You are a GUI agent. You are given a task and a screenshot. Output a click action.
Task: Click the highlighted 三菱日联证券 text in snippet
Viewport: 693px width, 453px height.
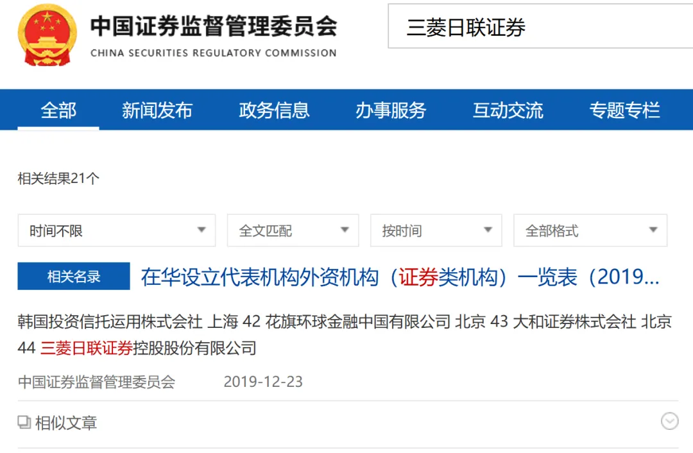pos(87,348)
